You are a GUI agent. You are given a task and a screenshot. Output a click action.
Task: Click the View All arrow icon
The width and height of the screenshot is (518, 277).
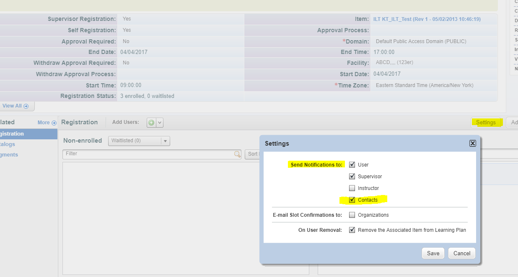pyautogui.click(x=26, y=106)
